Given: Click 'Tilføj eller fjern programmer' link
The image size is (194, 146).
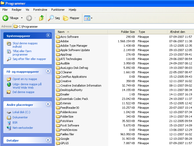Looking at the screenshot, I should pyautogui.click(x=22, y=53).
